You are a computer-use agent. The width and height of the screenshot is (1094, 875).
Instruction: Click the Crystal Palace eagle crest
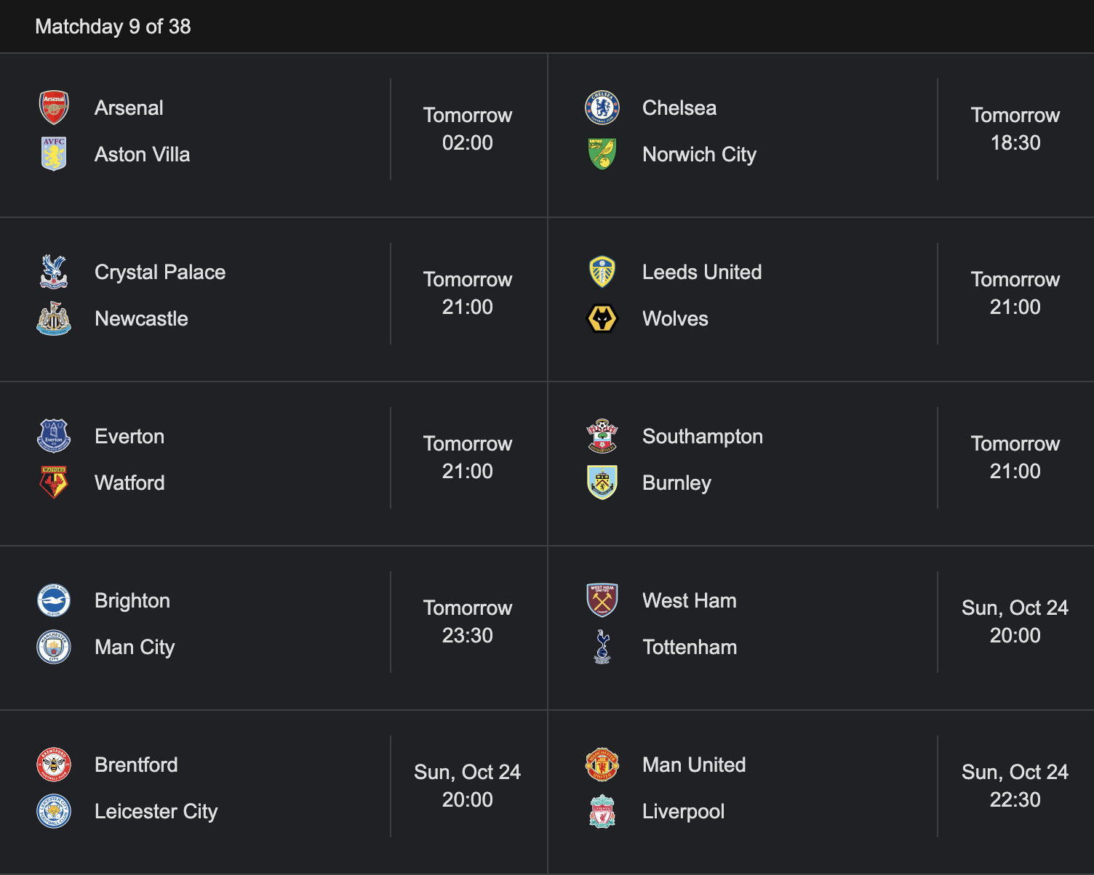click(54, 272)
